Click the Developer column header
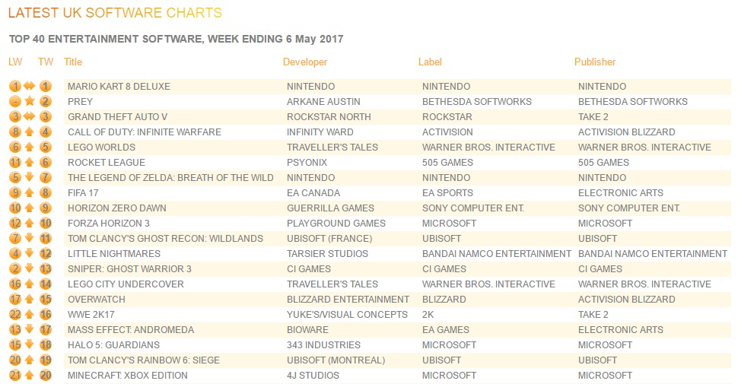Viewport: 741px width, 384px height. [x=305, y=62]
